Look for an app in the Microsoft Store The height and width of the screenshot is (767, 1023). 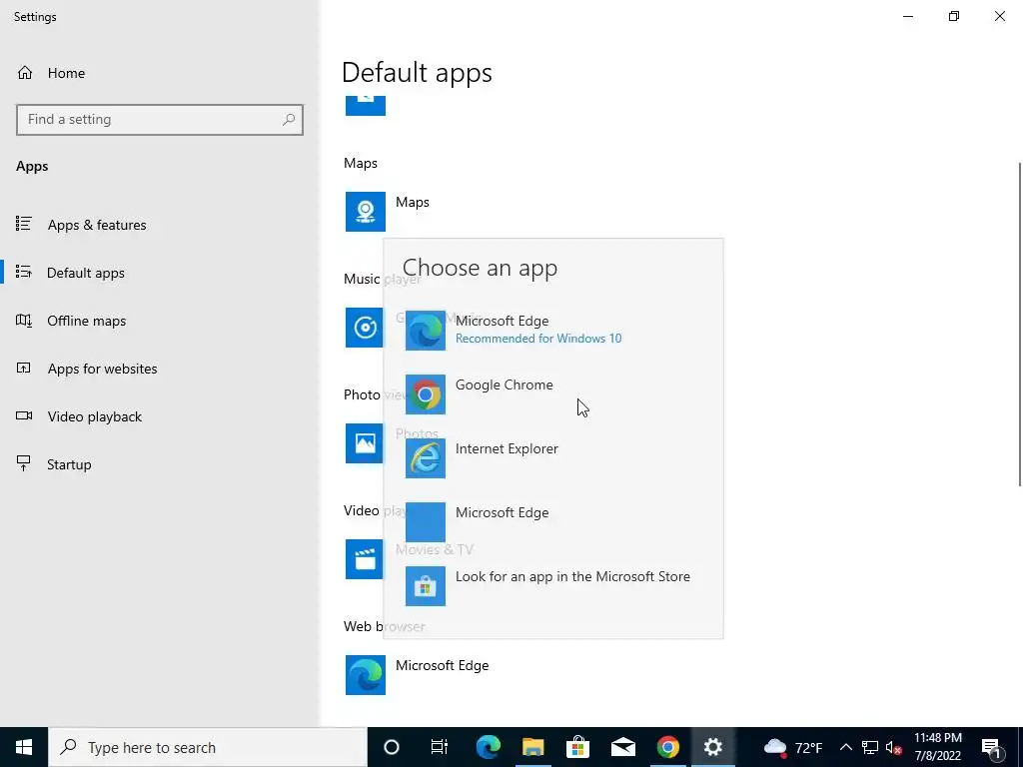(x=552, y=585)
